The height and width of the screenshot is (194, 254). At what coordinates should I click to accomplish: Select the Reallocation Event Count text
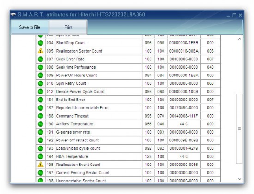[x=78, y=165]
